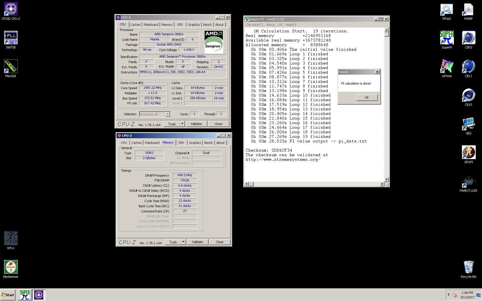Open the CB11 desktop shortcut
Viewport: 482px width, 301px height.
[x=468, y=69]
